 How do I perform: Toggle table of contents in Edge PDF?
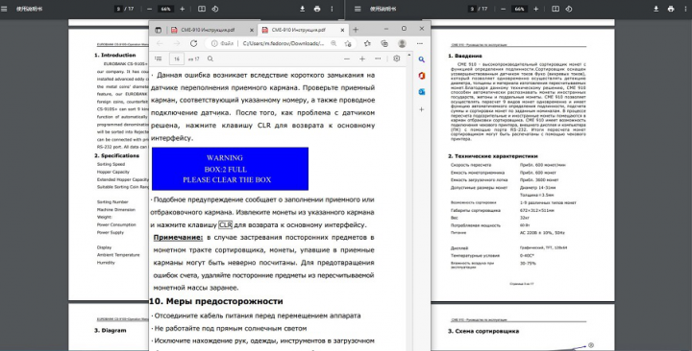tap(159, 58)
